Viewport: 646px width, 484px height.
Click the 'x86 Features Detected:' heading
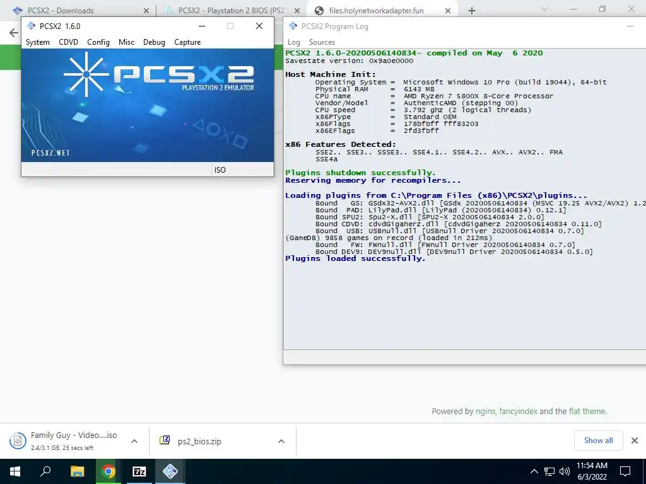[x=340, y=144]
